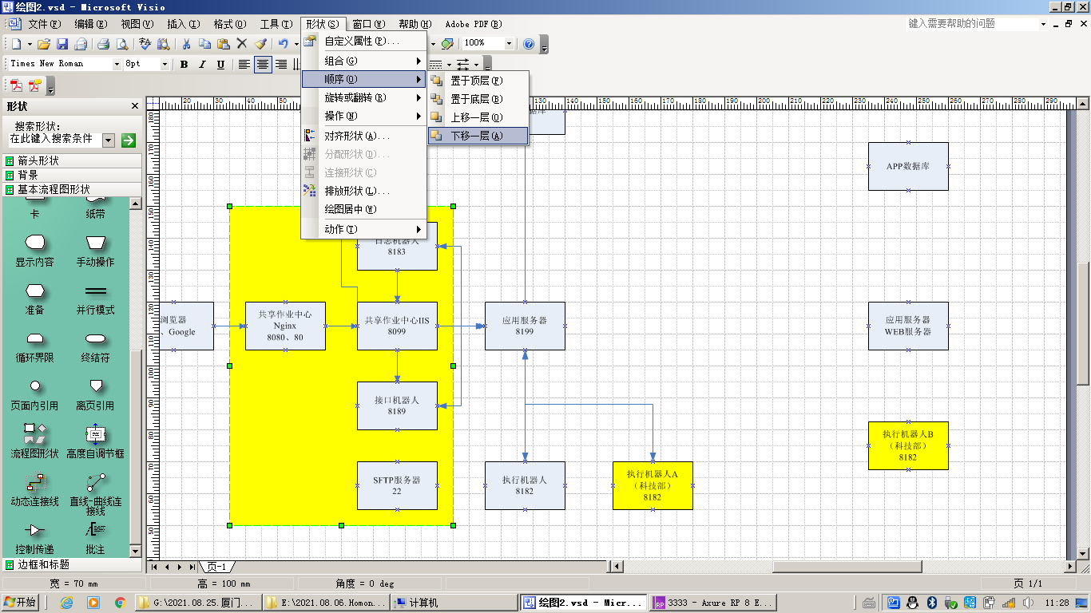Run the shape search with the green arrow
Screen dimensions: 1091x613
point(128,140)
